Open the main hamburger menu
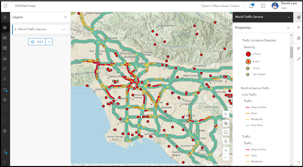This screenshot has height=167, width=303. [x=6, y=6]
